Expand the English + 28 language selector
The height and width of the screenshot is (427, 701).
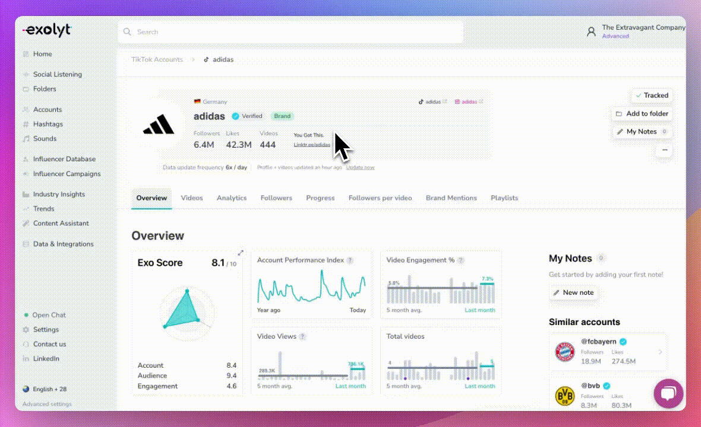coord(45,389)
